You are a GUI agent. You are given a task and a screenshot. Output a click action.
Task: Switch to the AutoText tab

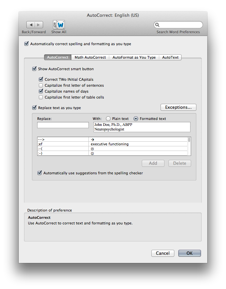pyautogui.click(x=170, y=57)
